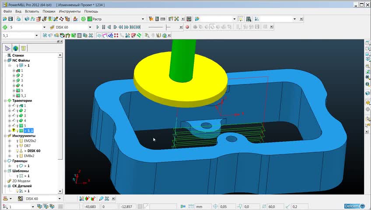Click the Save project icon

click(10, 19)
